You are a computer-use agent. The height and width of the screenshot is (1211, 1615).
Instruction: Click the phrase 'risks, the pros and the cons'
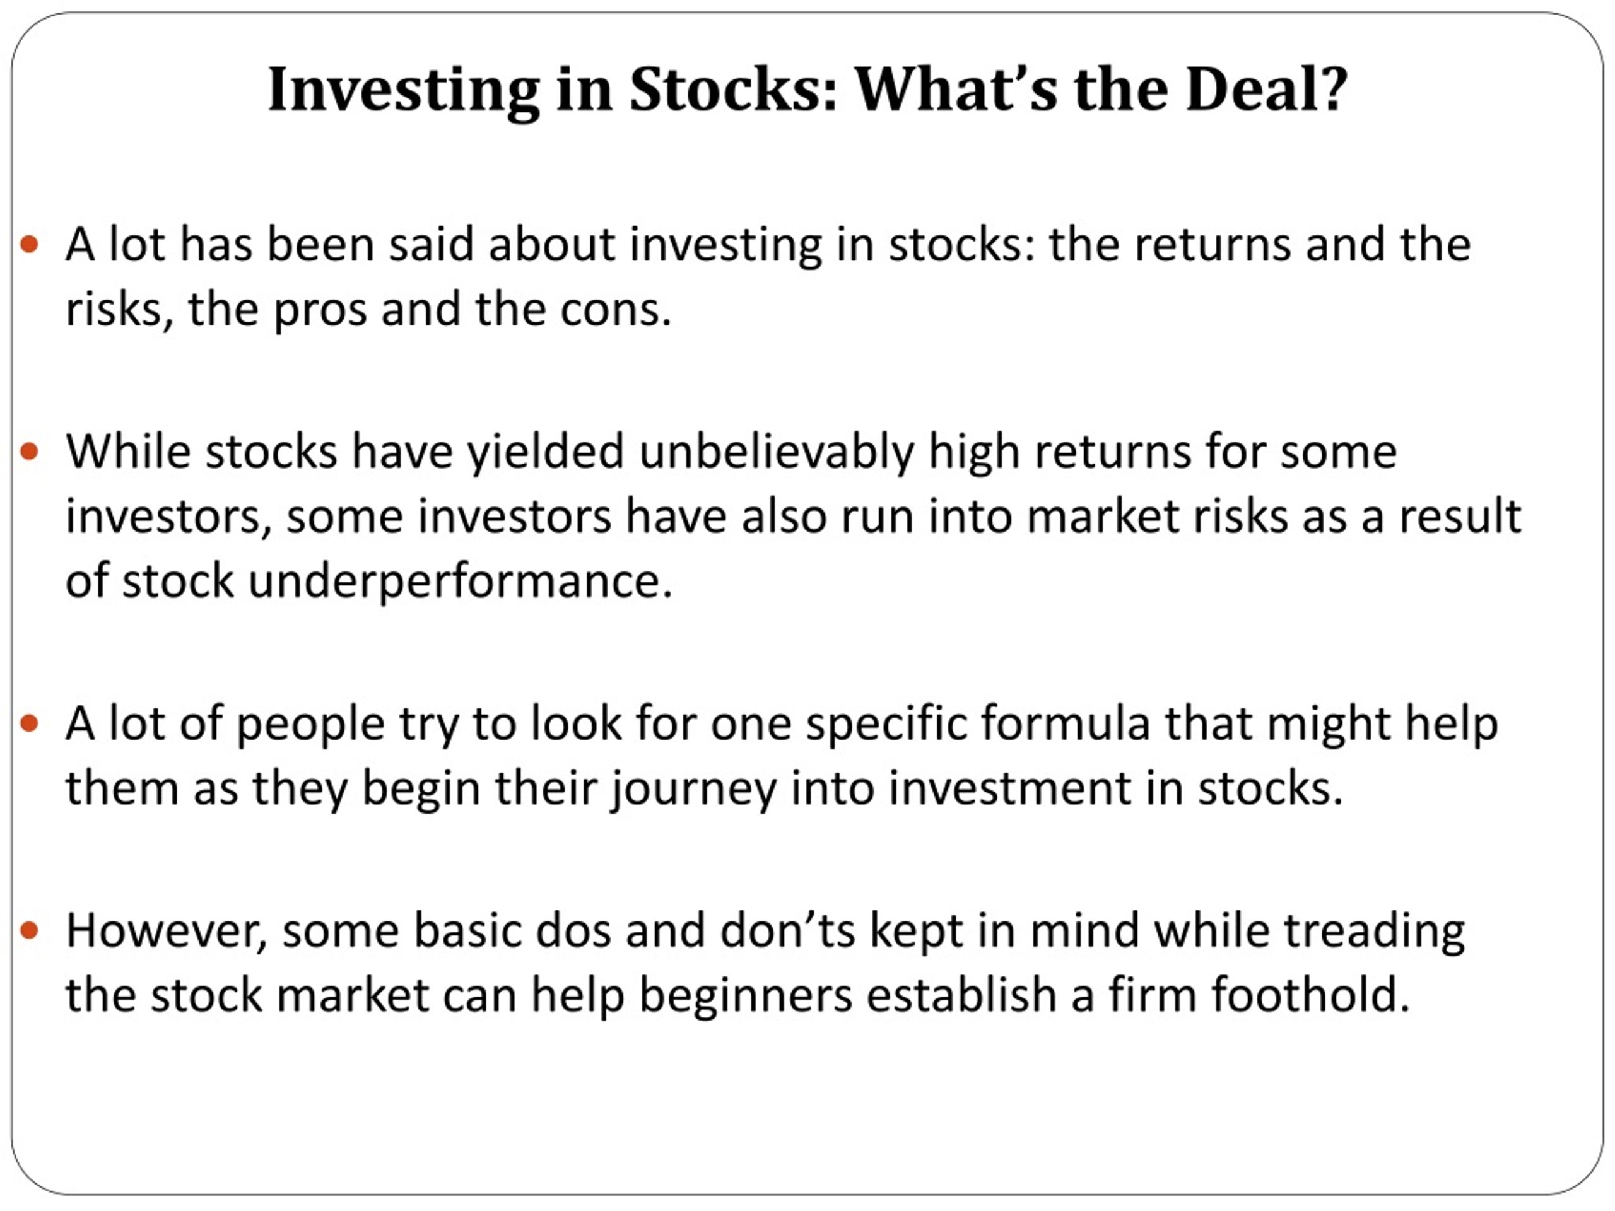(362, 309)
